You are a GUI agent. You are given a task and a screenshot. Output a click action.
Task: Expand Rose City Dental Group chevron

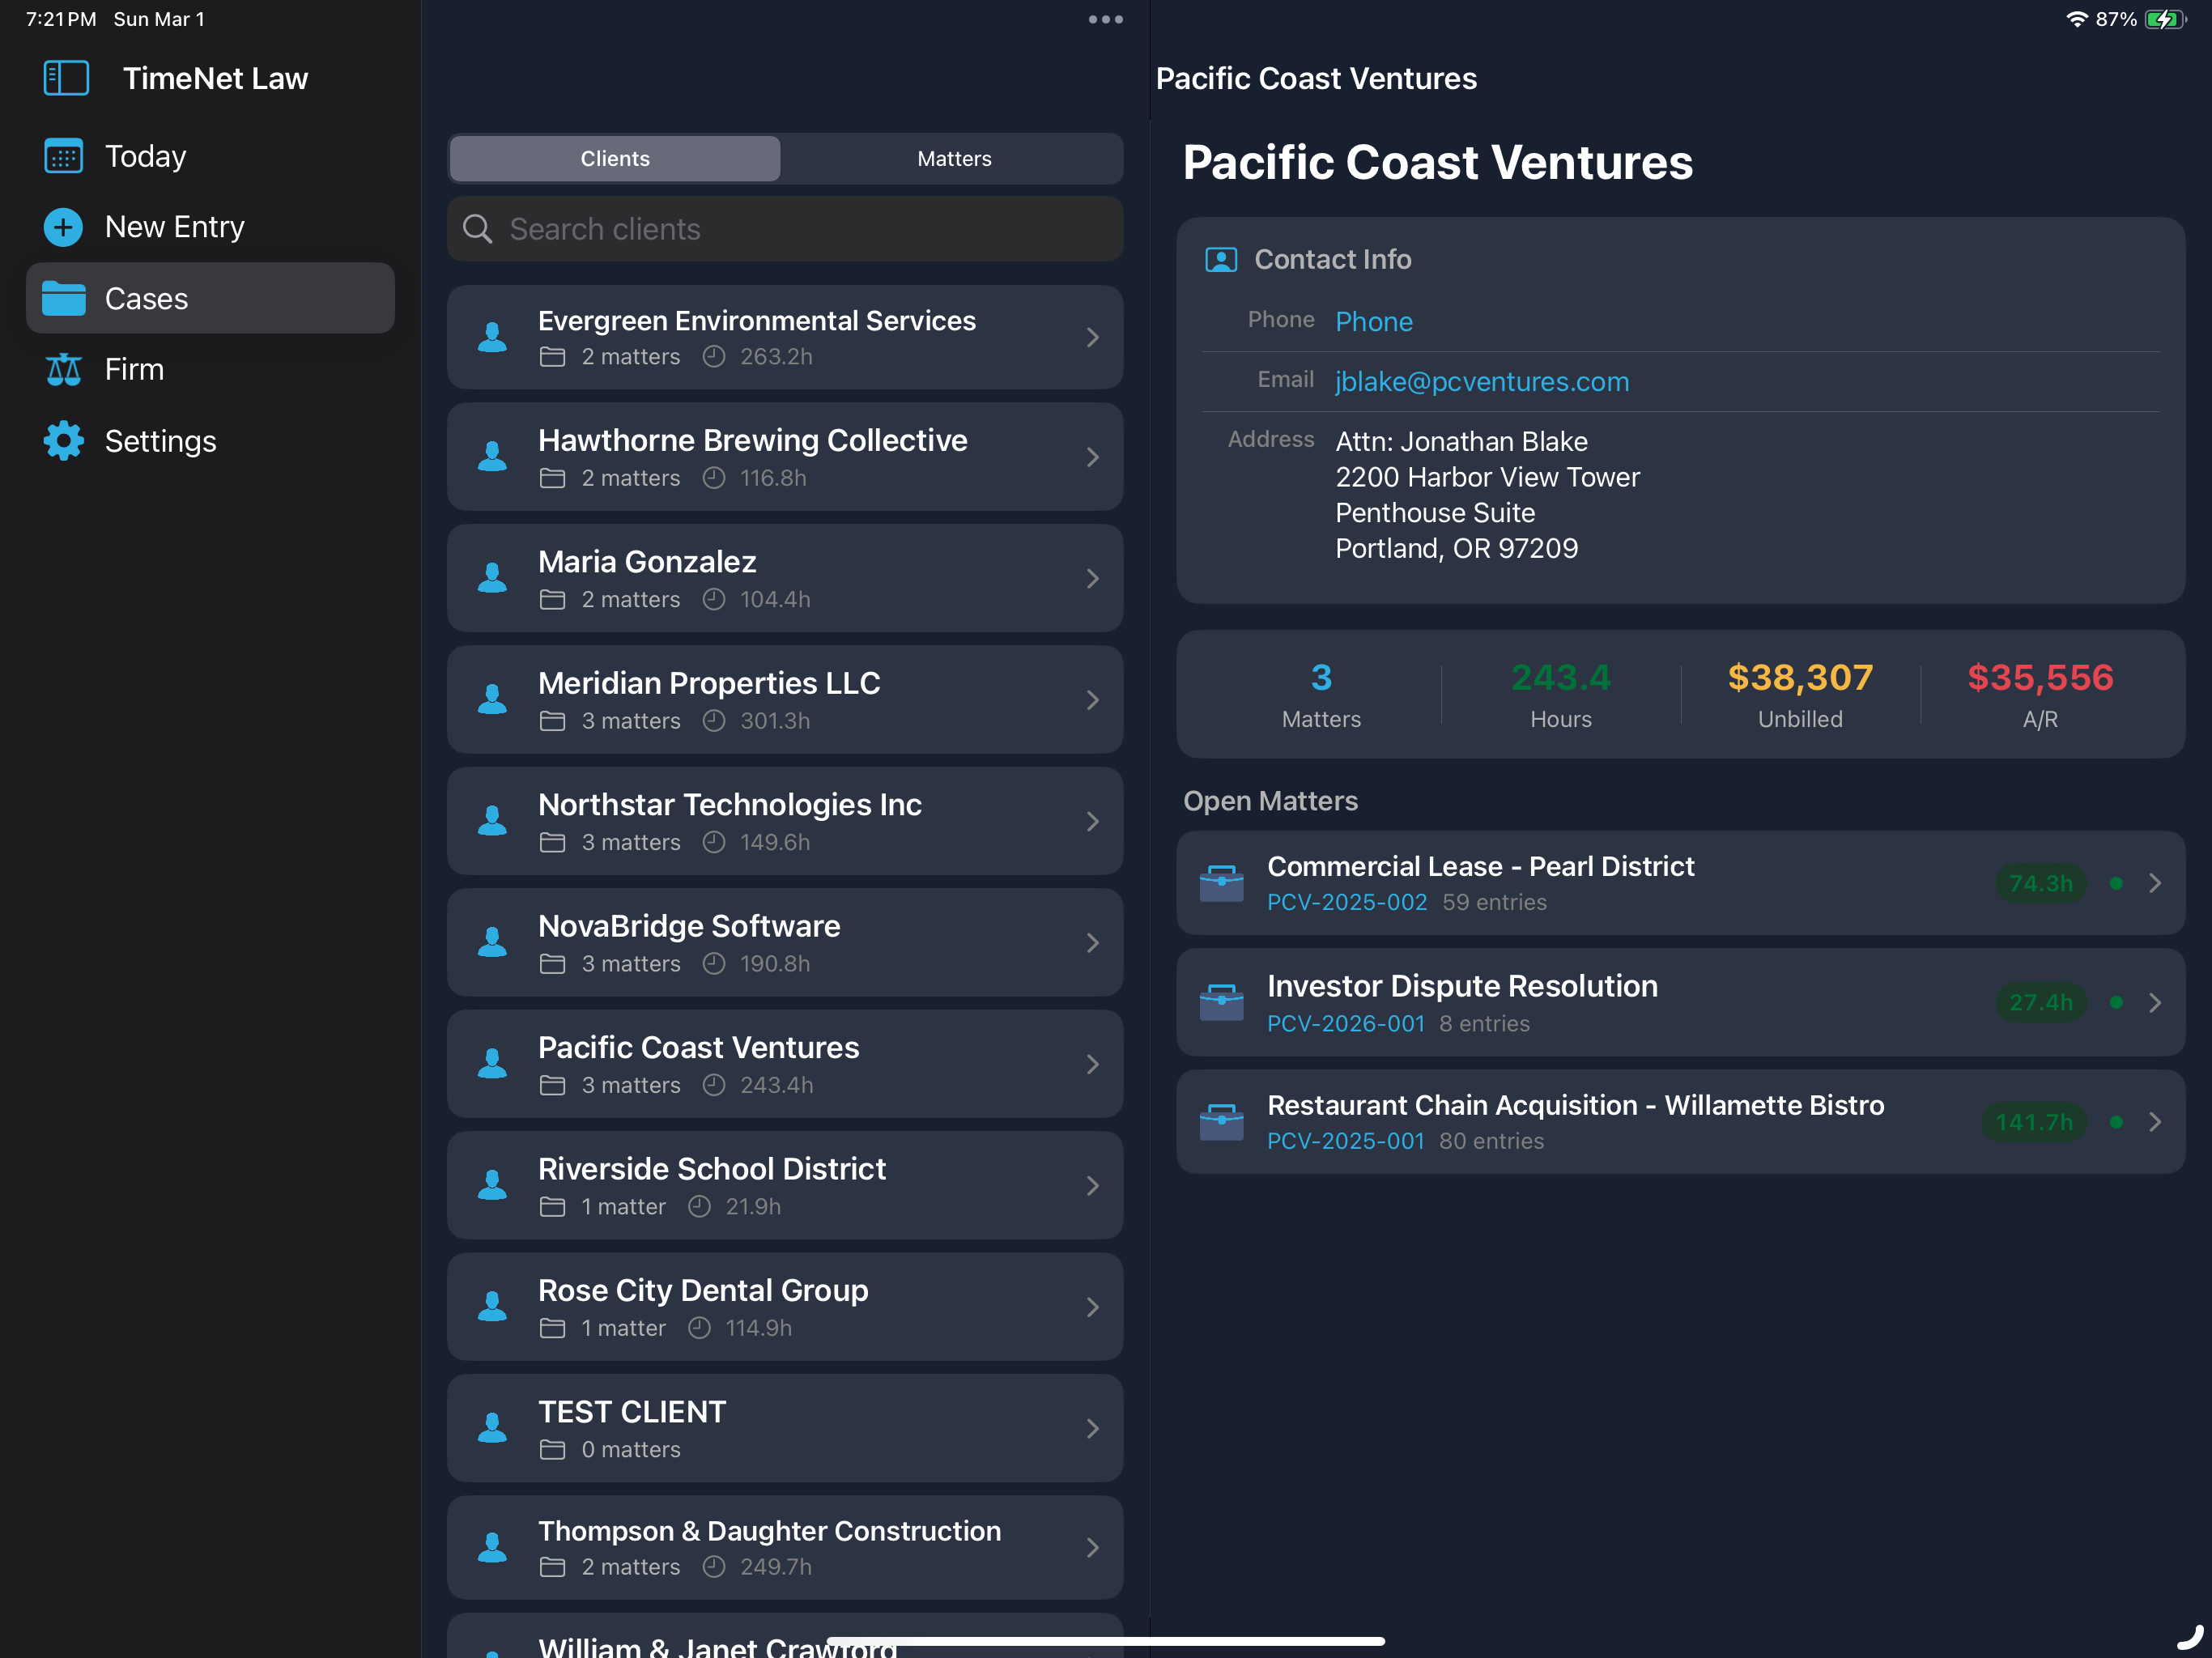[1093, 1307]
